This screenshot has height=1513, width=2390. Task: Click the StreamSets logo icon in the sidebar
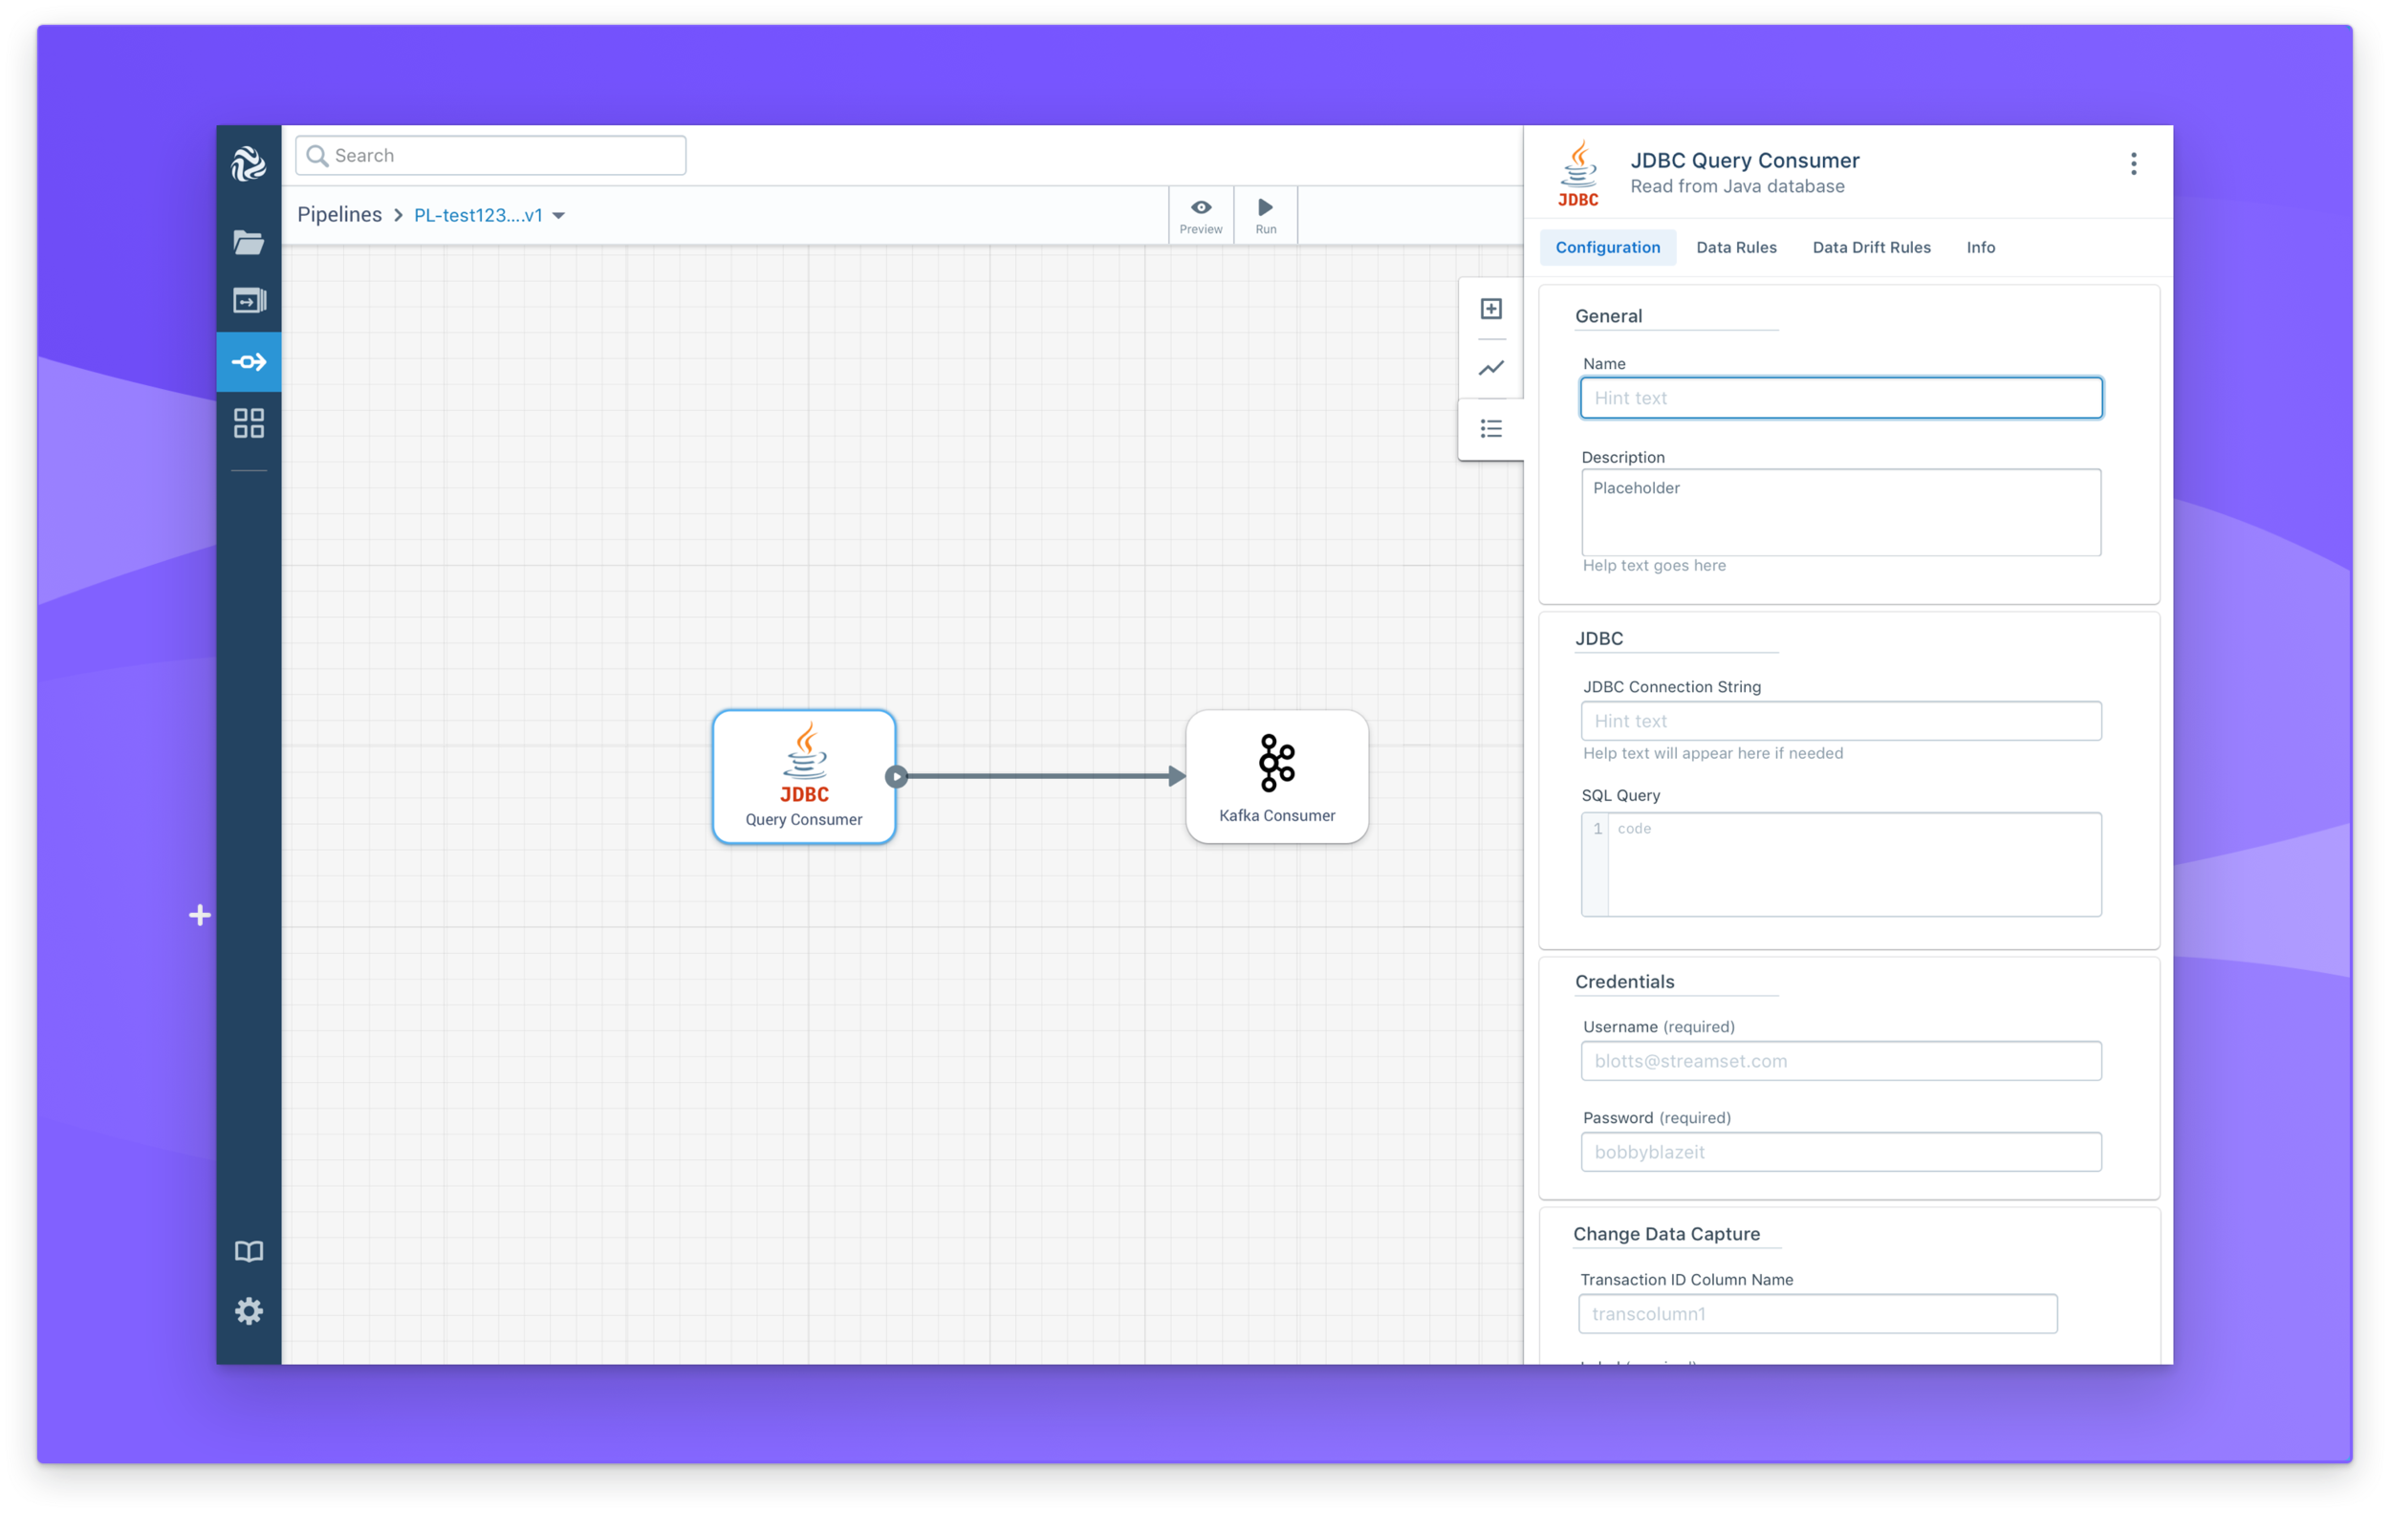point(250,163)
